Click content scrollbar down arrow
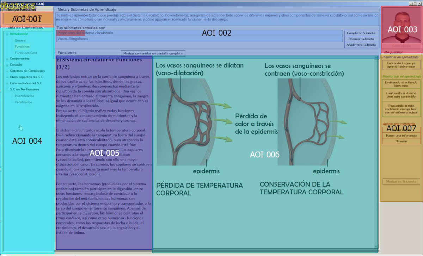This screenshot has height=256, width=423. pos(376,246)
